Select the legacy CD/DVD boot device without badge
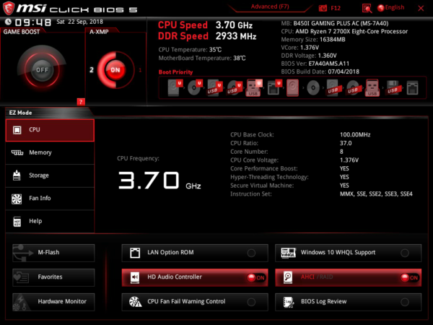The image size is (433, 325). click(313, 88)
